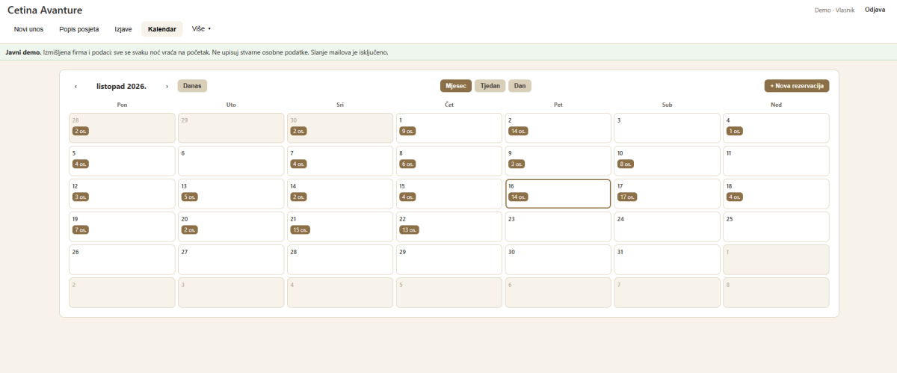897x373 pixels.
Task: Open Popis posjeta tab
Action: pos(79,29)
